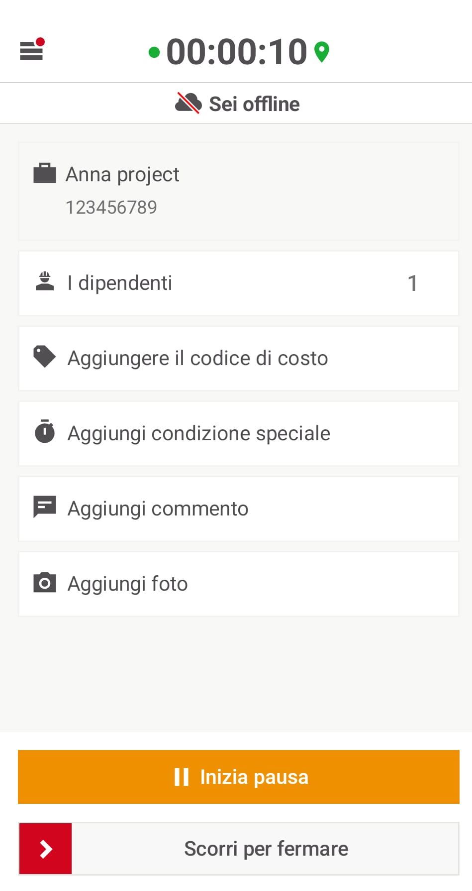Tap the briefcase project icon
This screenshot has height=891, width=472.
point(45,174)
